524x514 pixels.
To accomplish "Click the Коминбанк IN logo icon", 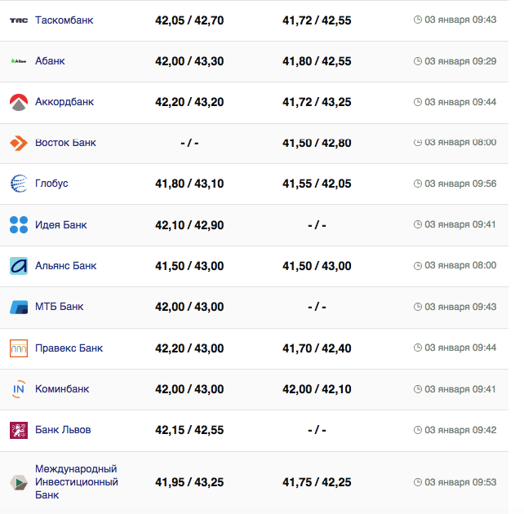I will coord(18,389).
